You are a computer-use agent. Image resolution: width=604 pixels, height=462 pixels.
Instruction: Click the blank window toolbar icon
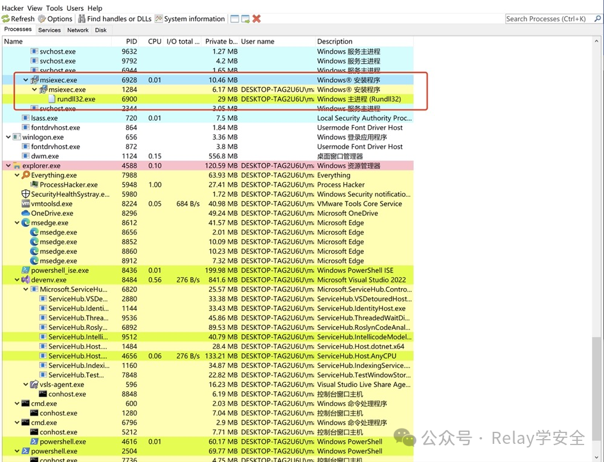tap(234, 19)
